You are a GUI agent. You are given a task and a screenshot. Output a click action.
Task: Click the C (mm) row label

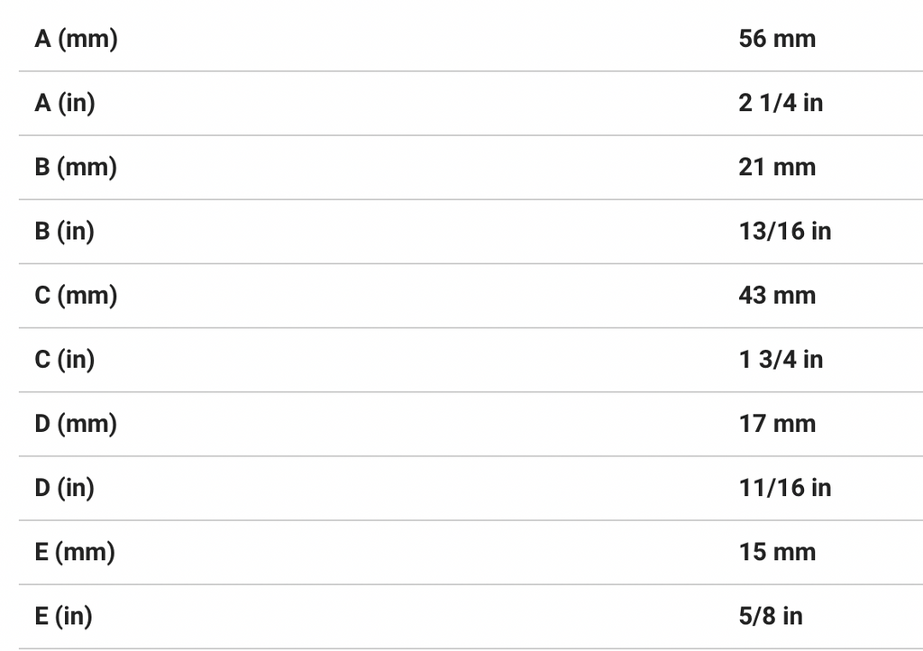[76, 295]
